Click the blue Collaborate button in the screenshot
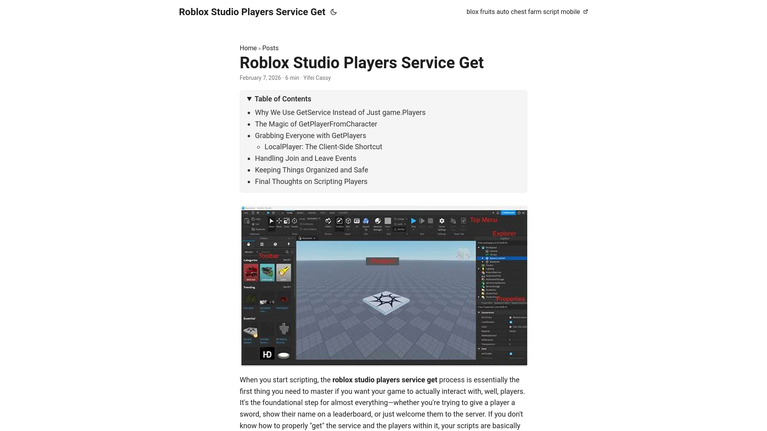This screenshot has height=431, width=767. 508,213
